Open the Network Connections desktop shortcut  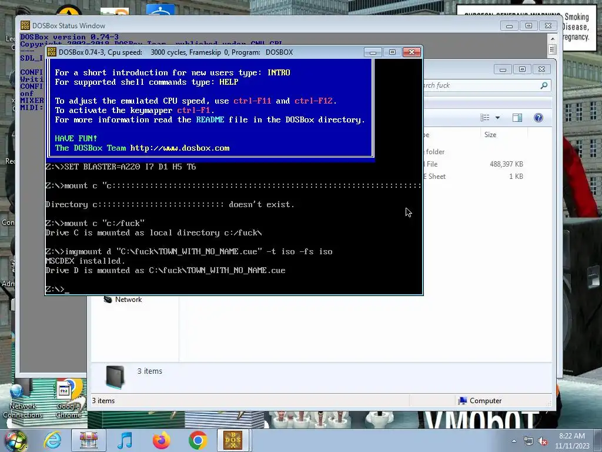(x=23, y=398)
